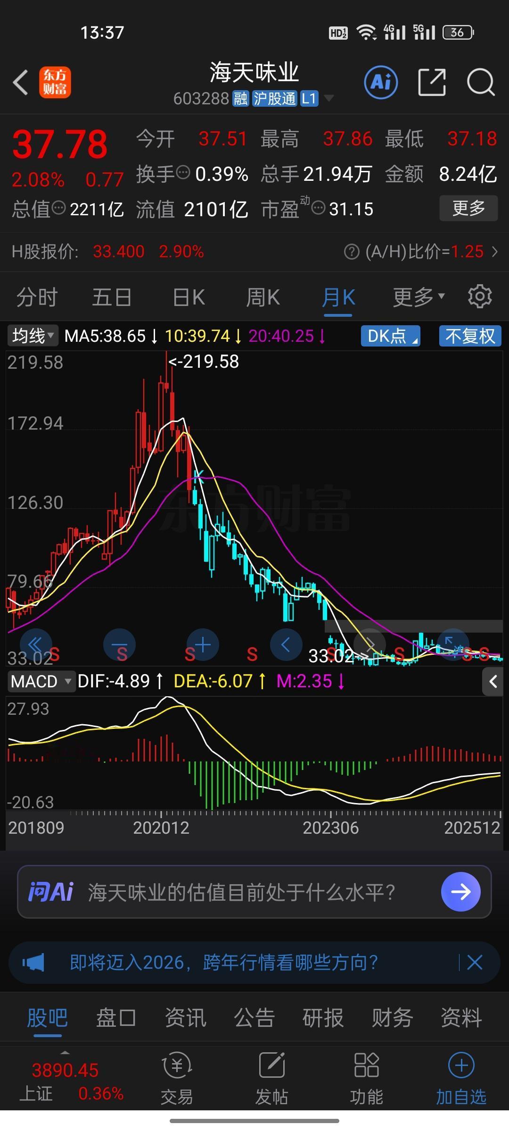Image resolution: width=509 pixels, height=1133 pixels.
Task: Switch to 分时 tab
Action: [x=37, y=297]
